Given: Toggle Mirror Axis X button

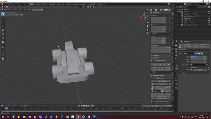Looking at the screenshot, I should point(193,57).
